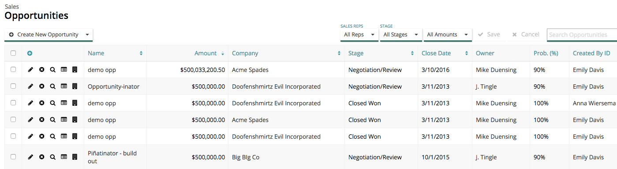Toggle the select-all checkbox in header
The image size is (617, 169).
pos(13,53)
